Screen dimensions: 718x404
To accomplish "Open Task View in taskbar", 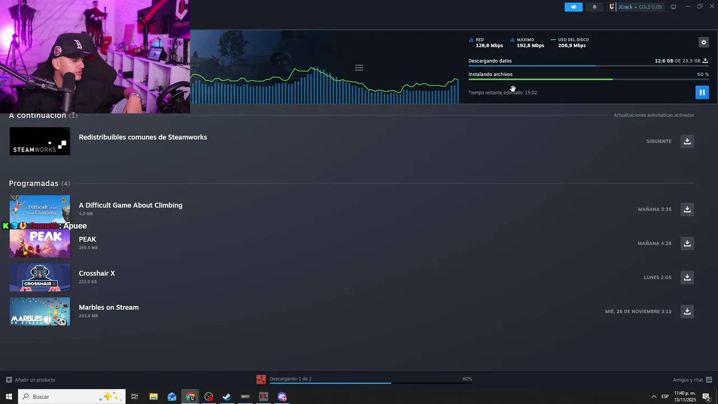I will pyautogui.click(x=135, y=397).
